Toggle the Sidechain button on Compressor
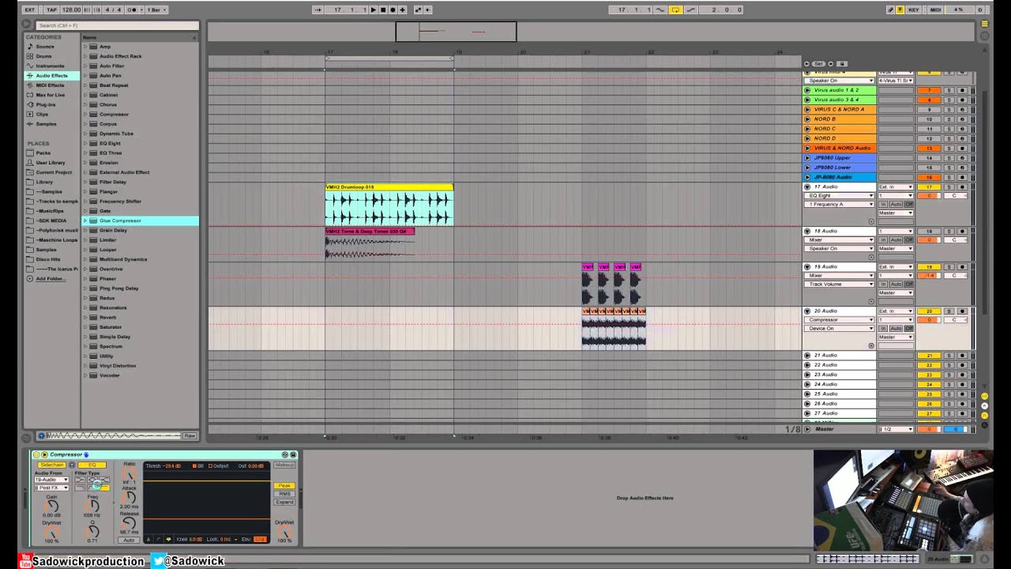This screenshot has height=569, width=1011. 51,465
